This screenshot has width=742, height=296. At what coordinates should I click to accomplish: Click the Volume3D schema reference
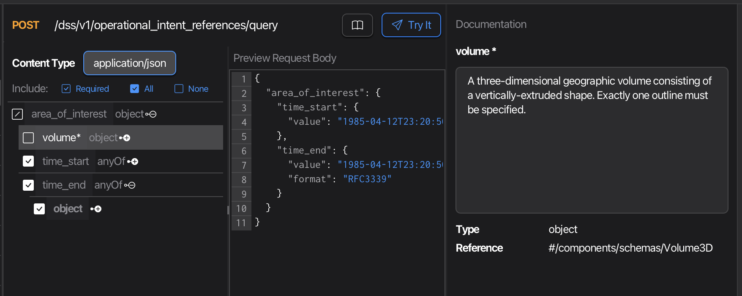(630, 248)
